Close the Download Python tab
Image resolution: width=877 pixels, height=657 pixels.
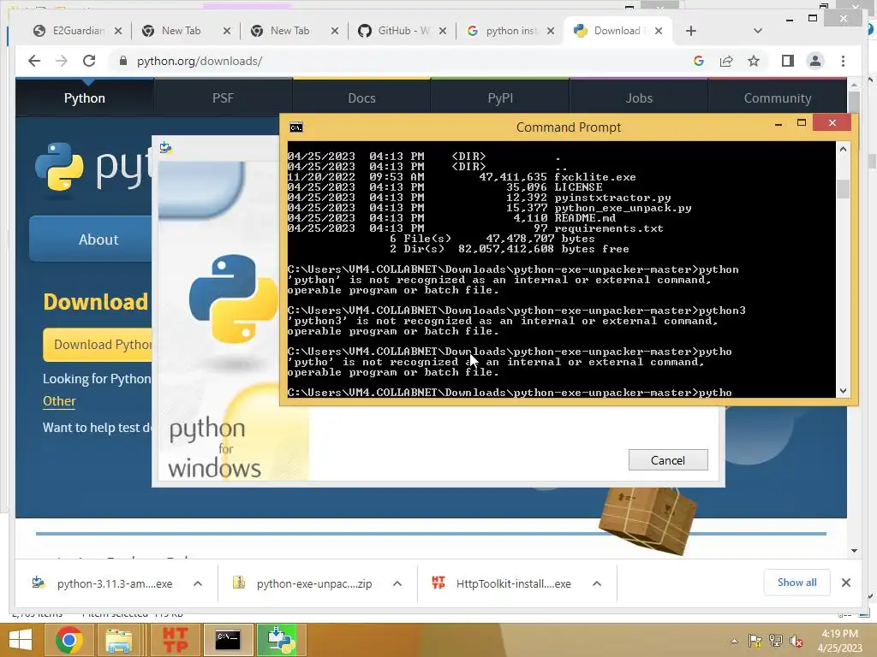[x=659, y=31]
